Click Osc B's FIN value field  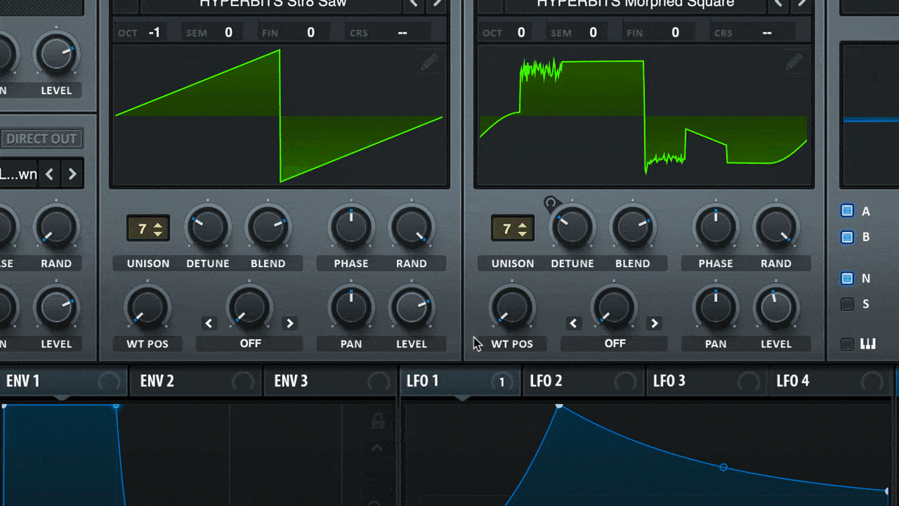[x=675, y=32]
